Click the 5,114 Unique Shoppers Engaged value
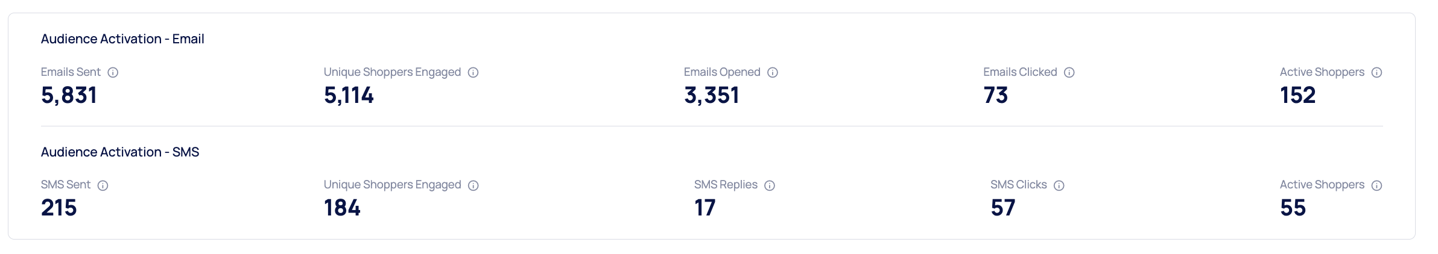The width and height of the screenshot is (1438, 254). 349,95
